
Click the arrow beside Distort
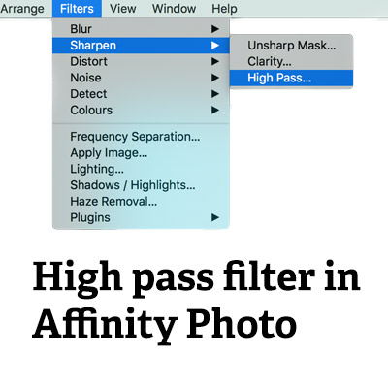[215, 61]
